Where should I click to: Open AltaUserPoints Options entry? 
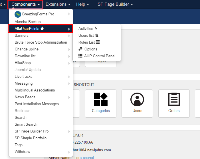[x=97, y=49]
